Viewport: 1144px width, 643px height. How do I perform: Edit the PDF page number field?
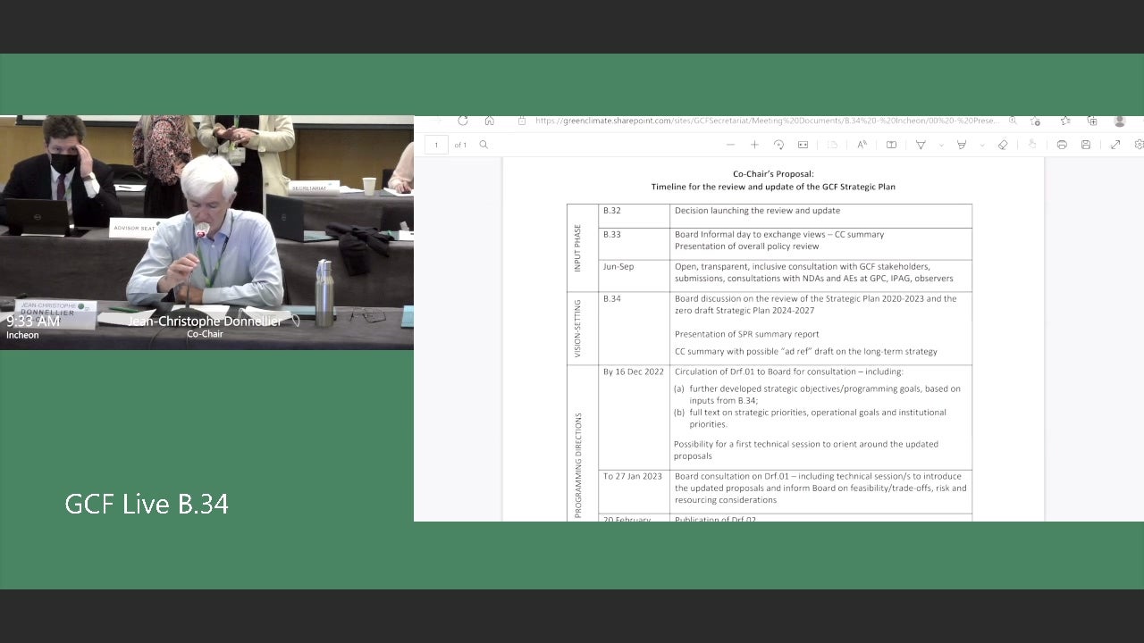tap(436, 145)
